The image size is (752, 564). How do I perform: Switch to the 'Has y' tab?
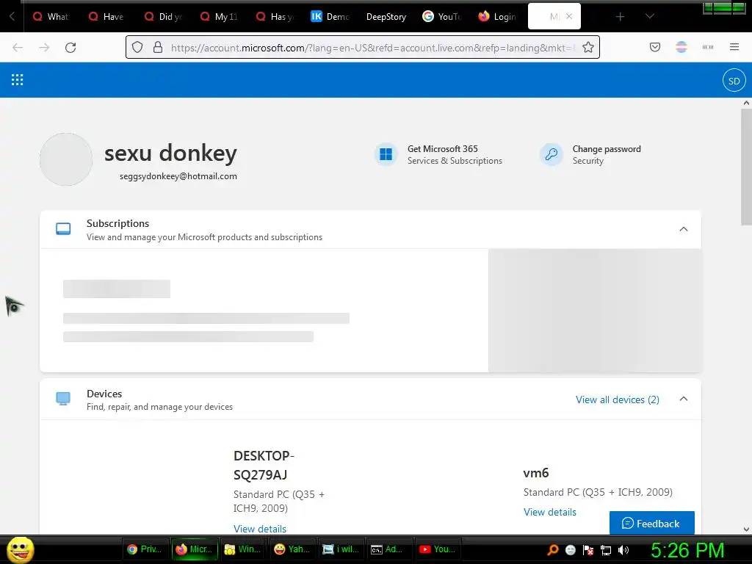click(275, 17)
